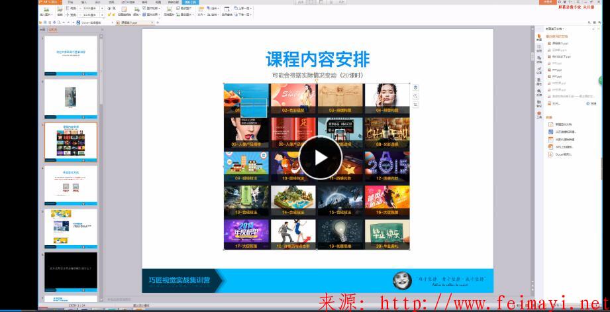Click the green rotation handle above image

[317, 80]
